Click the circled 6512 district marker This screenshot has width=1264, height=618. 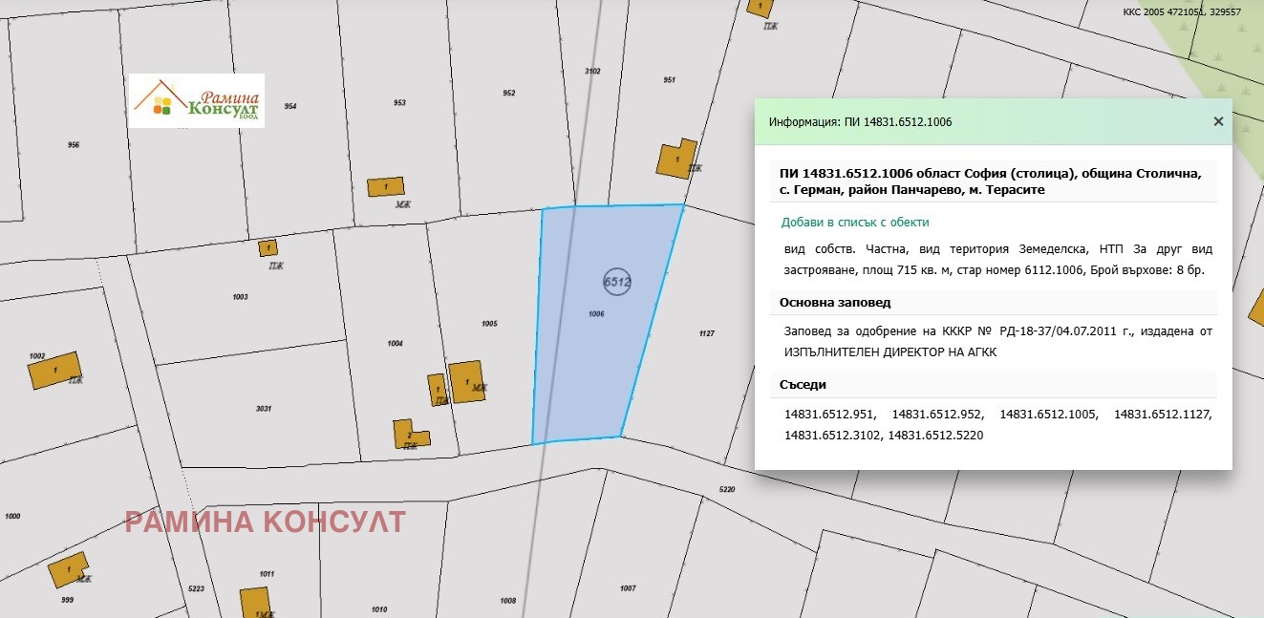pos(617,282)
